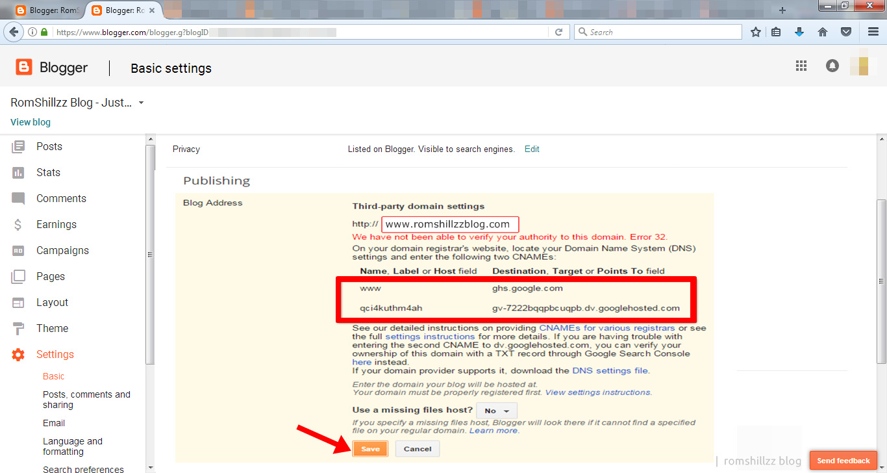Open Pages via its sidebar icon

click(18, 277)
